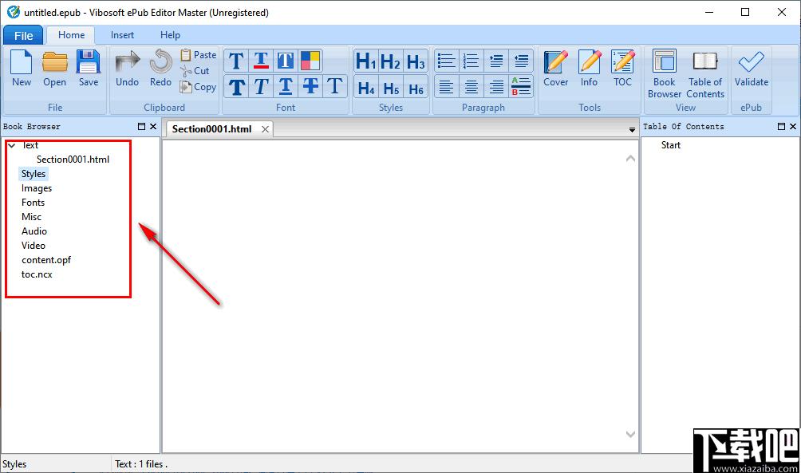
Task: Apply Heading 2 style
Action: click(391, 61)
